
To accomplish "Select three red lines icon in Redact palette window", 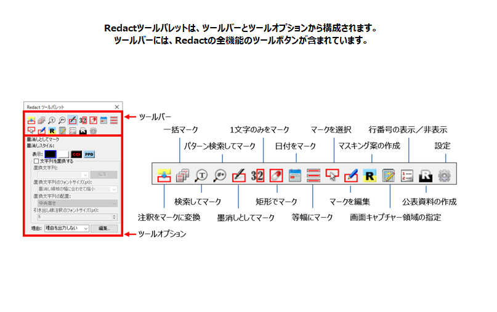I will pos(114,120).
